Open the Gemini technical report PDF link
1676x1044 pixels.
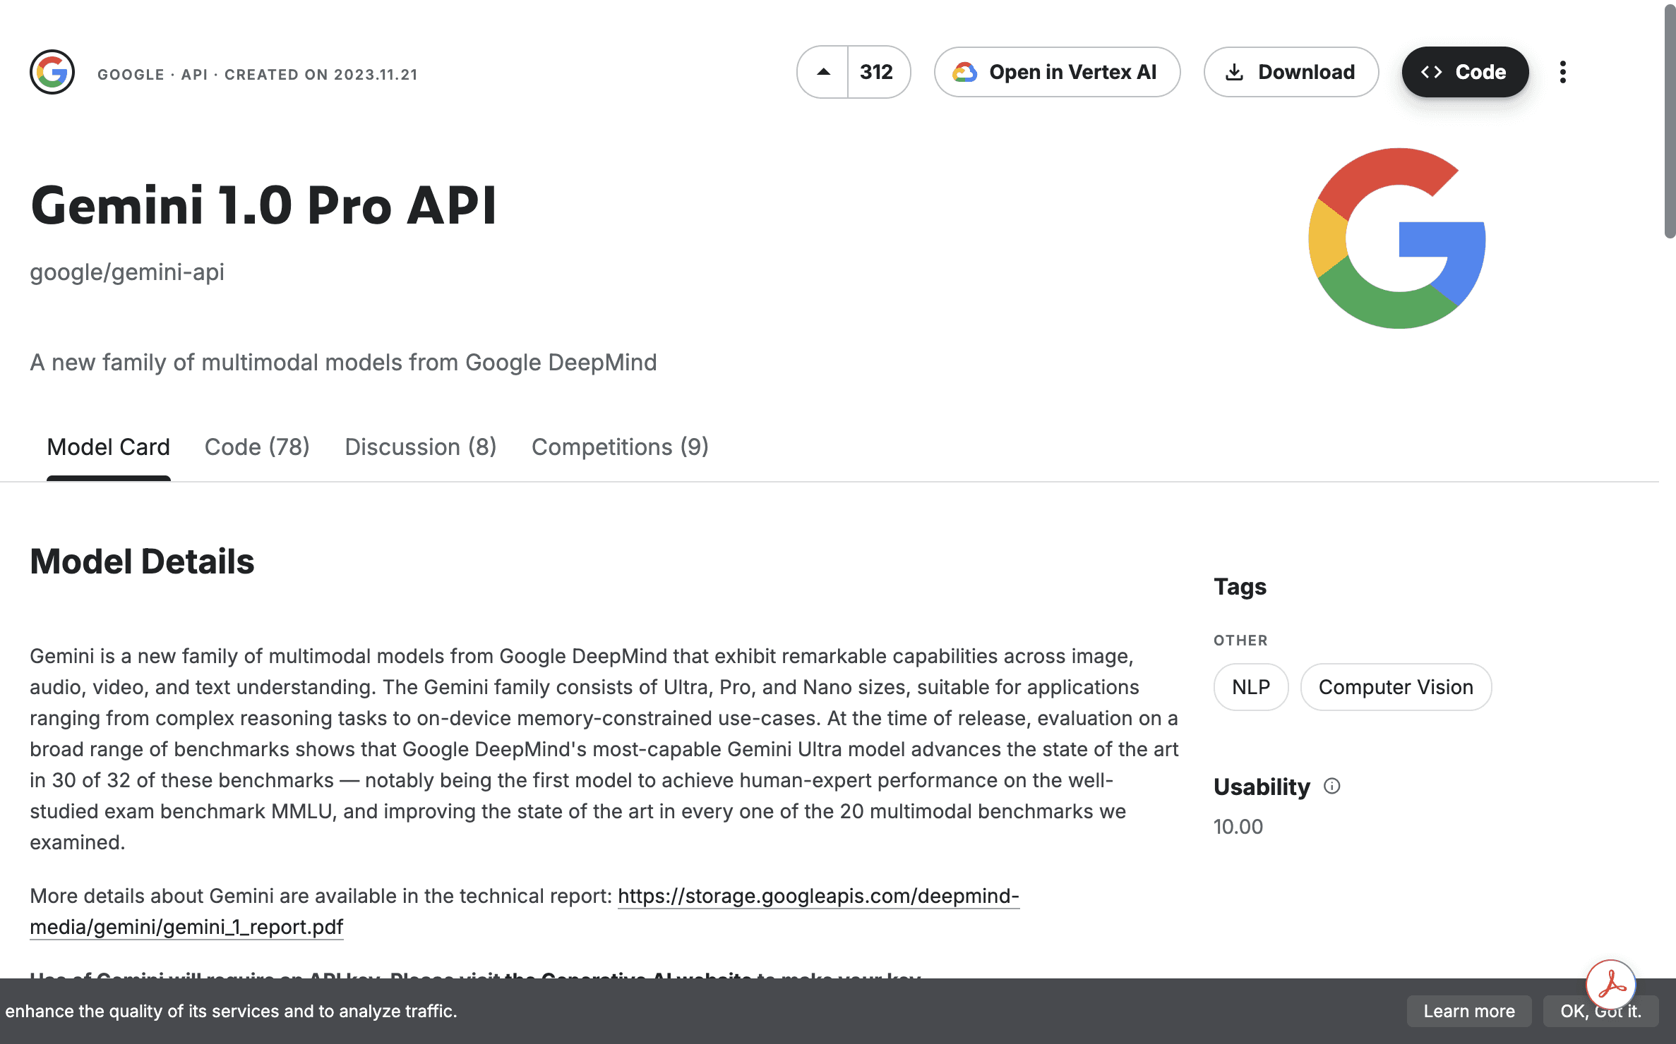[x=818, y=896]
